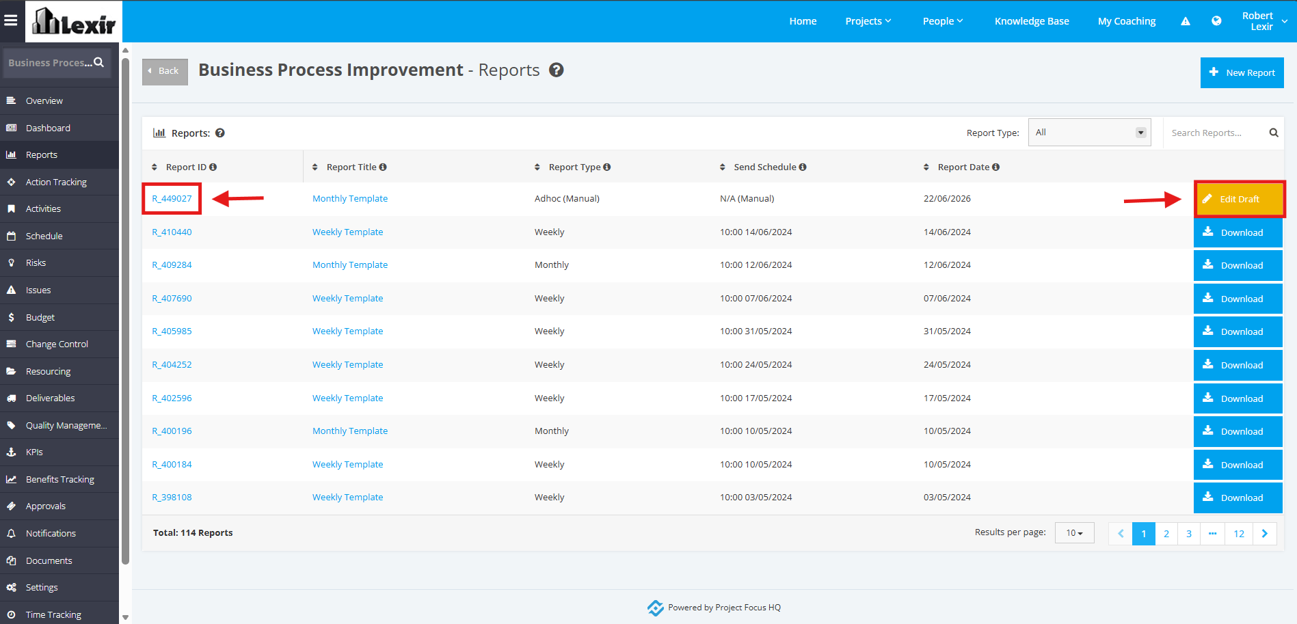Click the Lexir logo

pyautogui.click(x=74, y=21)
